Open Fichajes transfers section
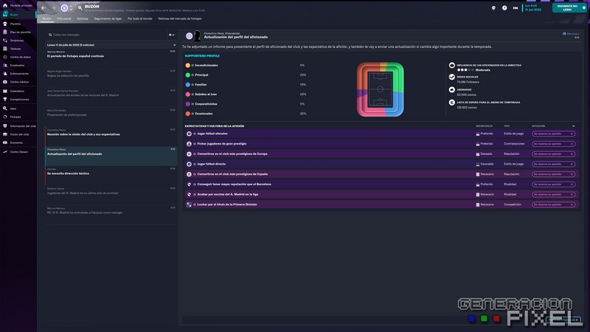Screen dimensions: 590x332 pos(18,117)
